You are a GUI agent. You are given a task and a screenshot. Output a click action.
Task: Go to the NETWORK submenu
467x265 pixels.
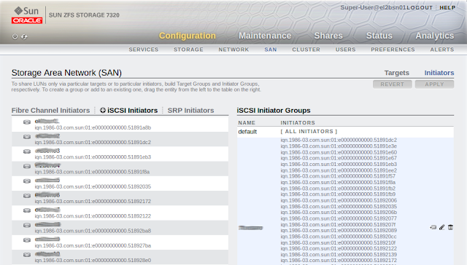point(233,50)
